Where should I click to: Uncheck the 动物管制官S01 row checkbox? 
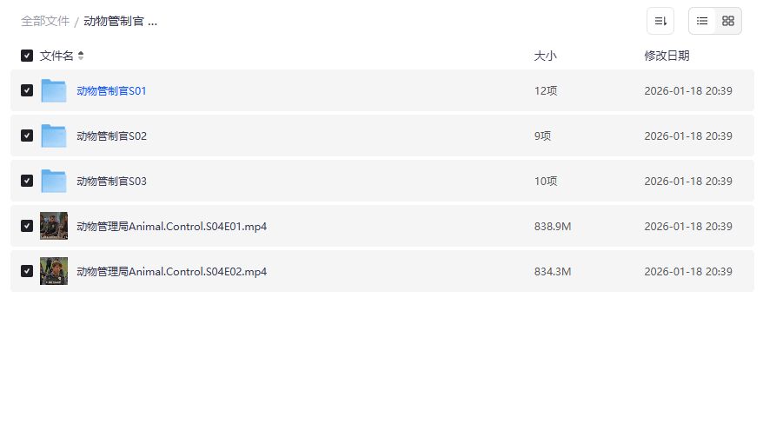[x=27, y=90]
